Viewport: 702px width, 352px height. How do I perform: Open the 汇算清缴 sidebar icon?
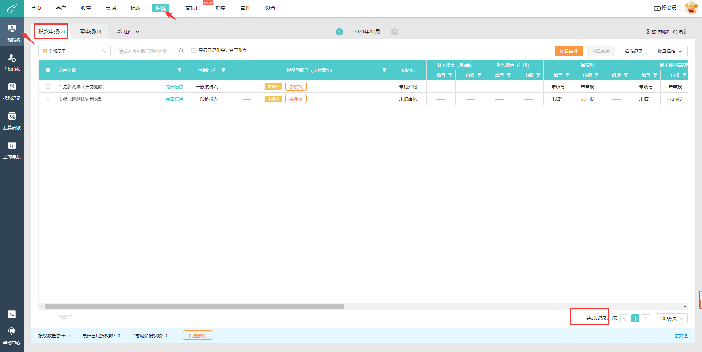pyautogui.click(x=12, y=116)
